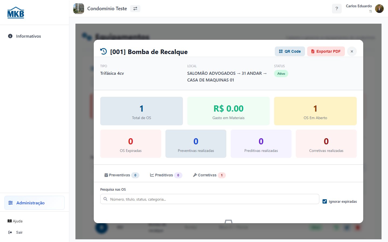Image resolution: width=388 pixels, height=242 pixels.
Task: Click the SALOMÃO ADVOGADOS location text
Action: 227,77
